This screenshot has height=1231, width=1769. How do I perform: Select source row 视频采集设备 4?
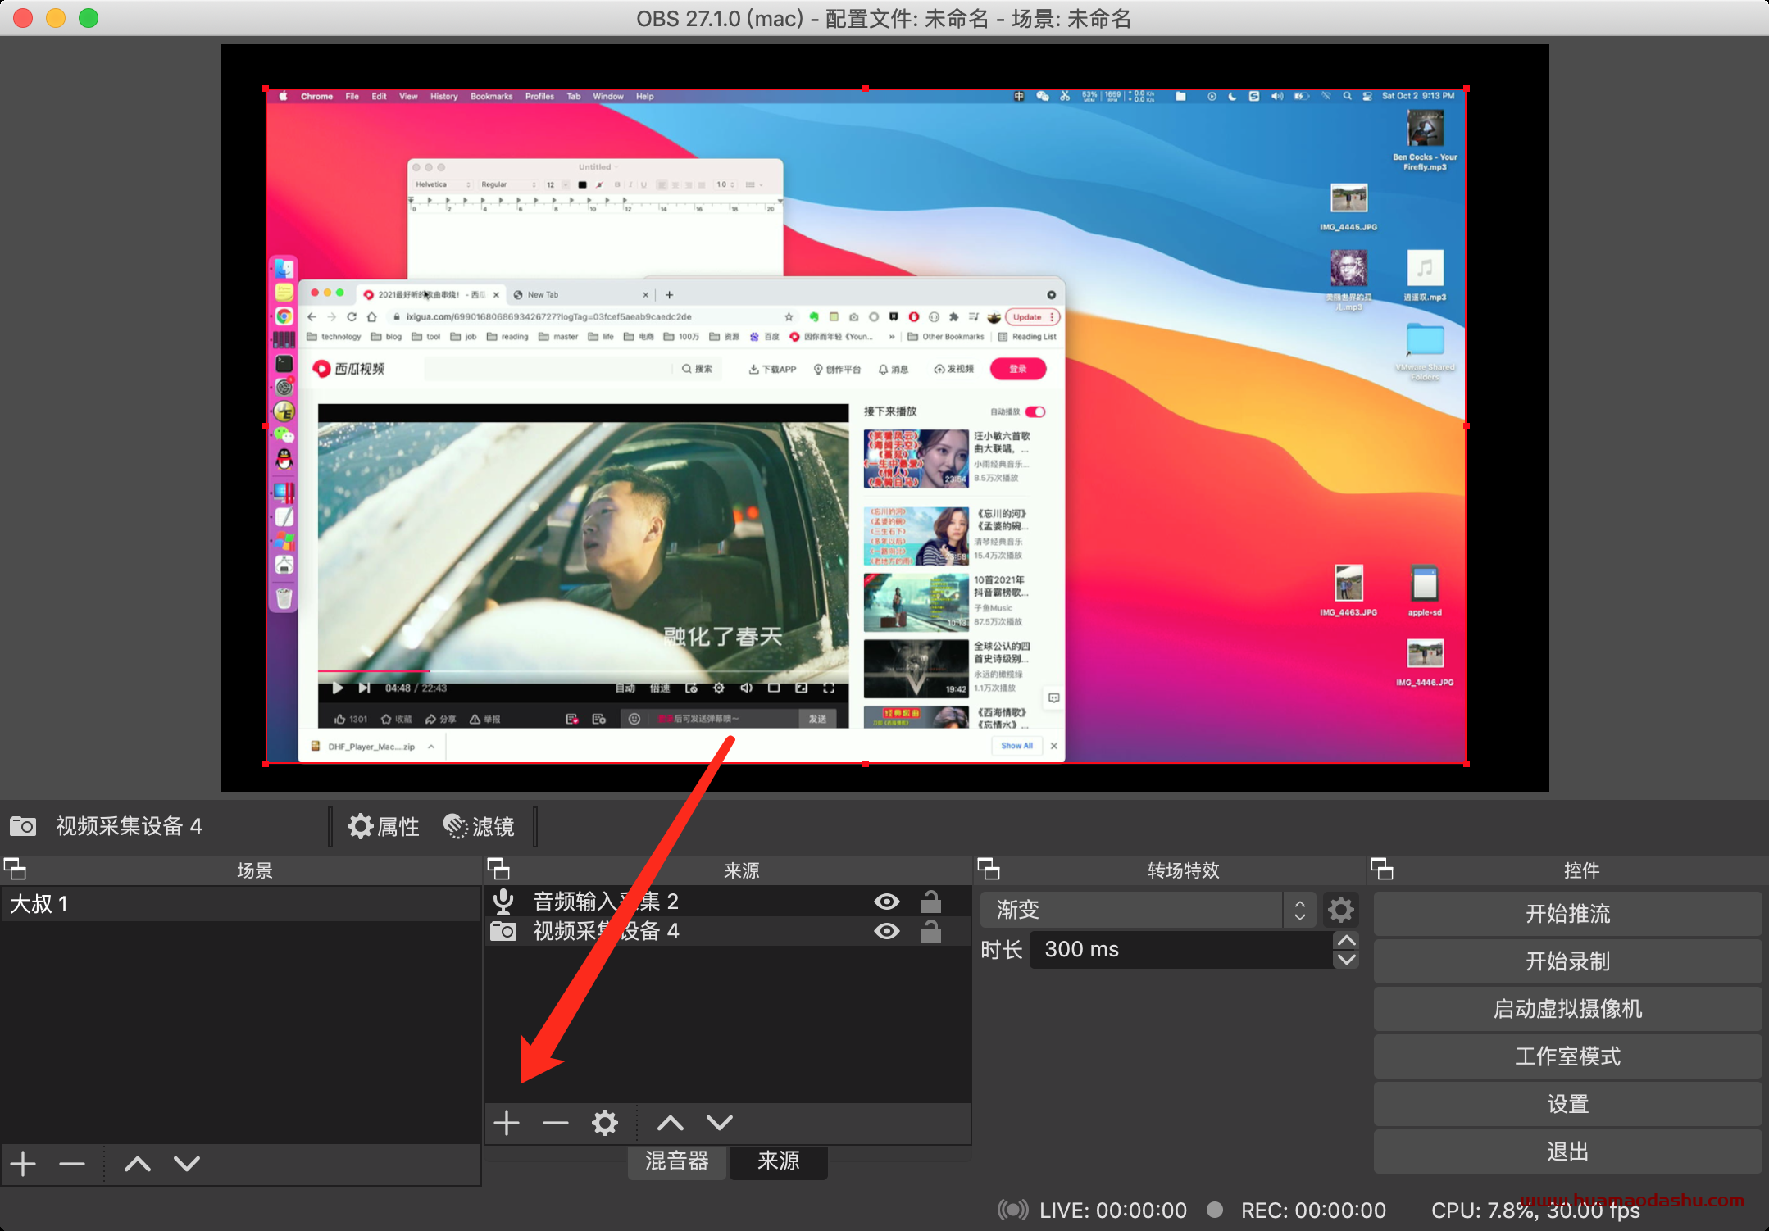pyautogui.click(x=727, y=931)
